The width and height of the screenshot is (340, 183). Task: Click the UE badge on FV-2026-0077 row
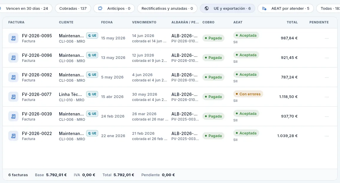[x=92, y=94]
